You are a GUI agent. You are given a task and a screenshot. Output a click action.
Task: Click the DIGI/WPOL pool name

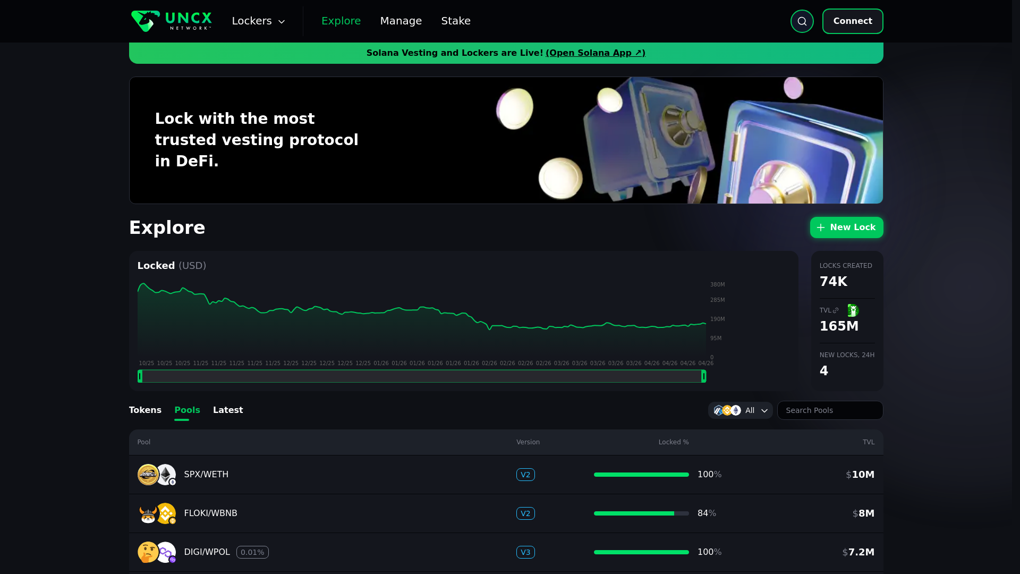(x=207, y=552)
